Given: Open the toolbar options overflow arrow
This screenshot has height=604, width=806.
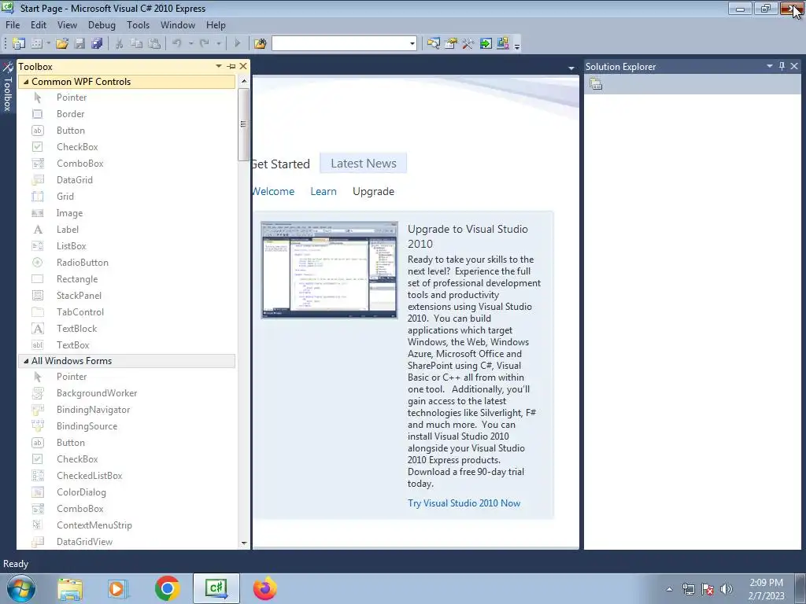Looking at the screenshot, I should click(517, 45).
